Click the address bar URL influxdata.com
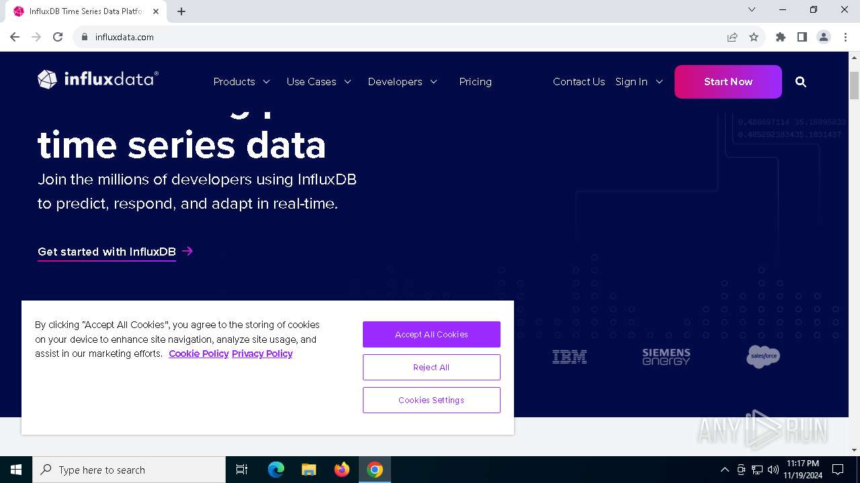This screenshot has width=860, height=483. click(124, 37)
